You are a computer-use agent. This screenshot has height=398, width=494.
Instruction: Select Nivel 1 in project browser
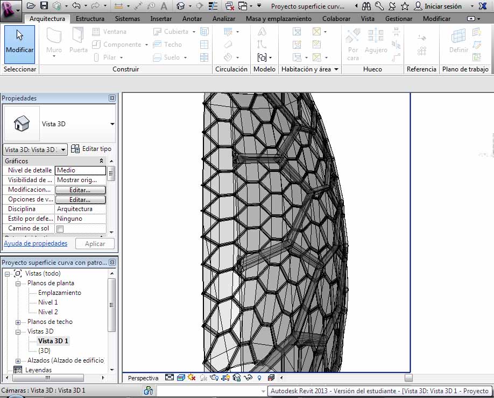pos(48,302)
